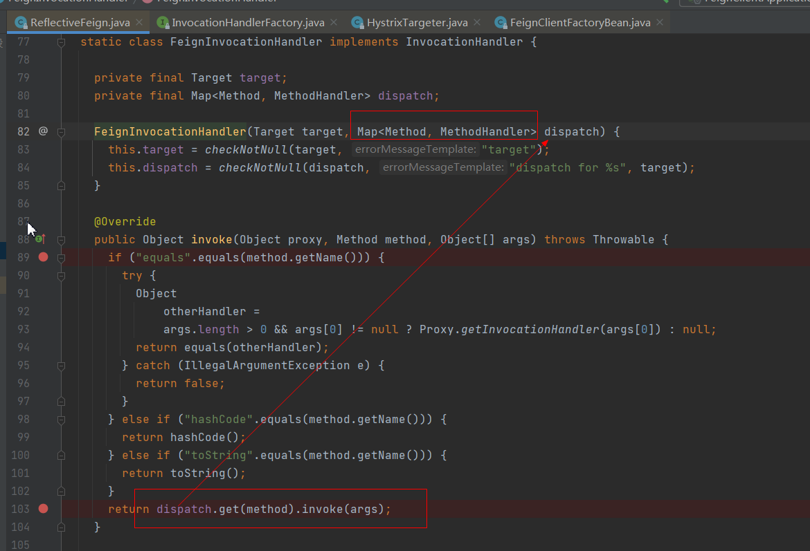Screen dimensions: 810x551
Task: Click otherHandler variable on line 92
Action: click(x=204, y=312)
